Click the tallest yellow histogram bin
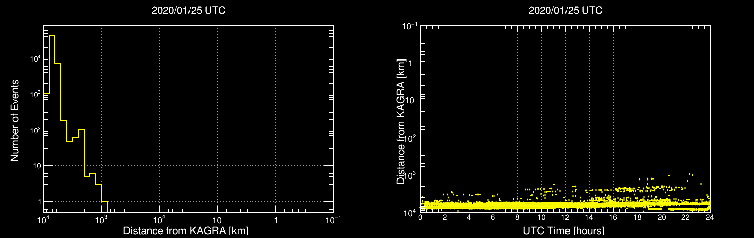Viewport: 754px width, 238px height. coord(52,124)
